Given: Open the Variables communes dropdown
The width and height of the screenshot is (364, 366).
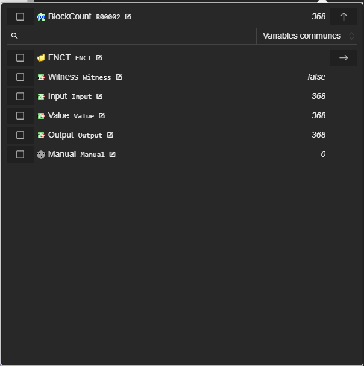Looking at the screenshot, I should point(307,36).
